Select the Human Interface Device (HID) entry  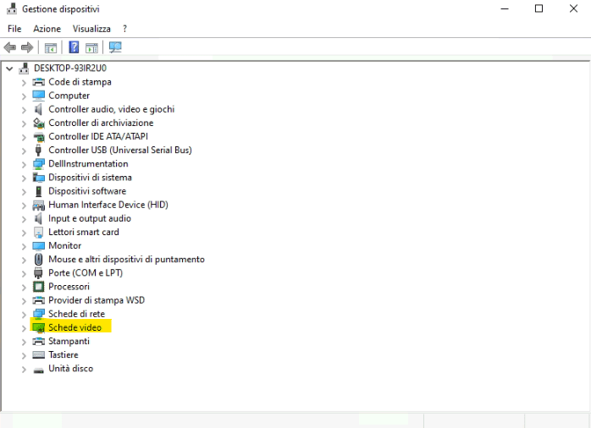tap(108, 205)
